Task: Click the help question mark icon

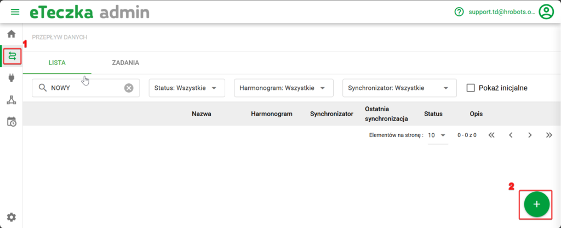Action: (459, 12)
